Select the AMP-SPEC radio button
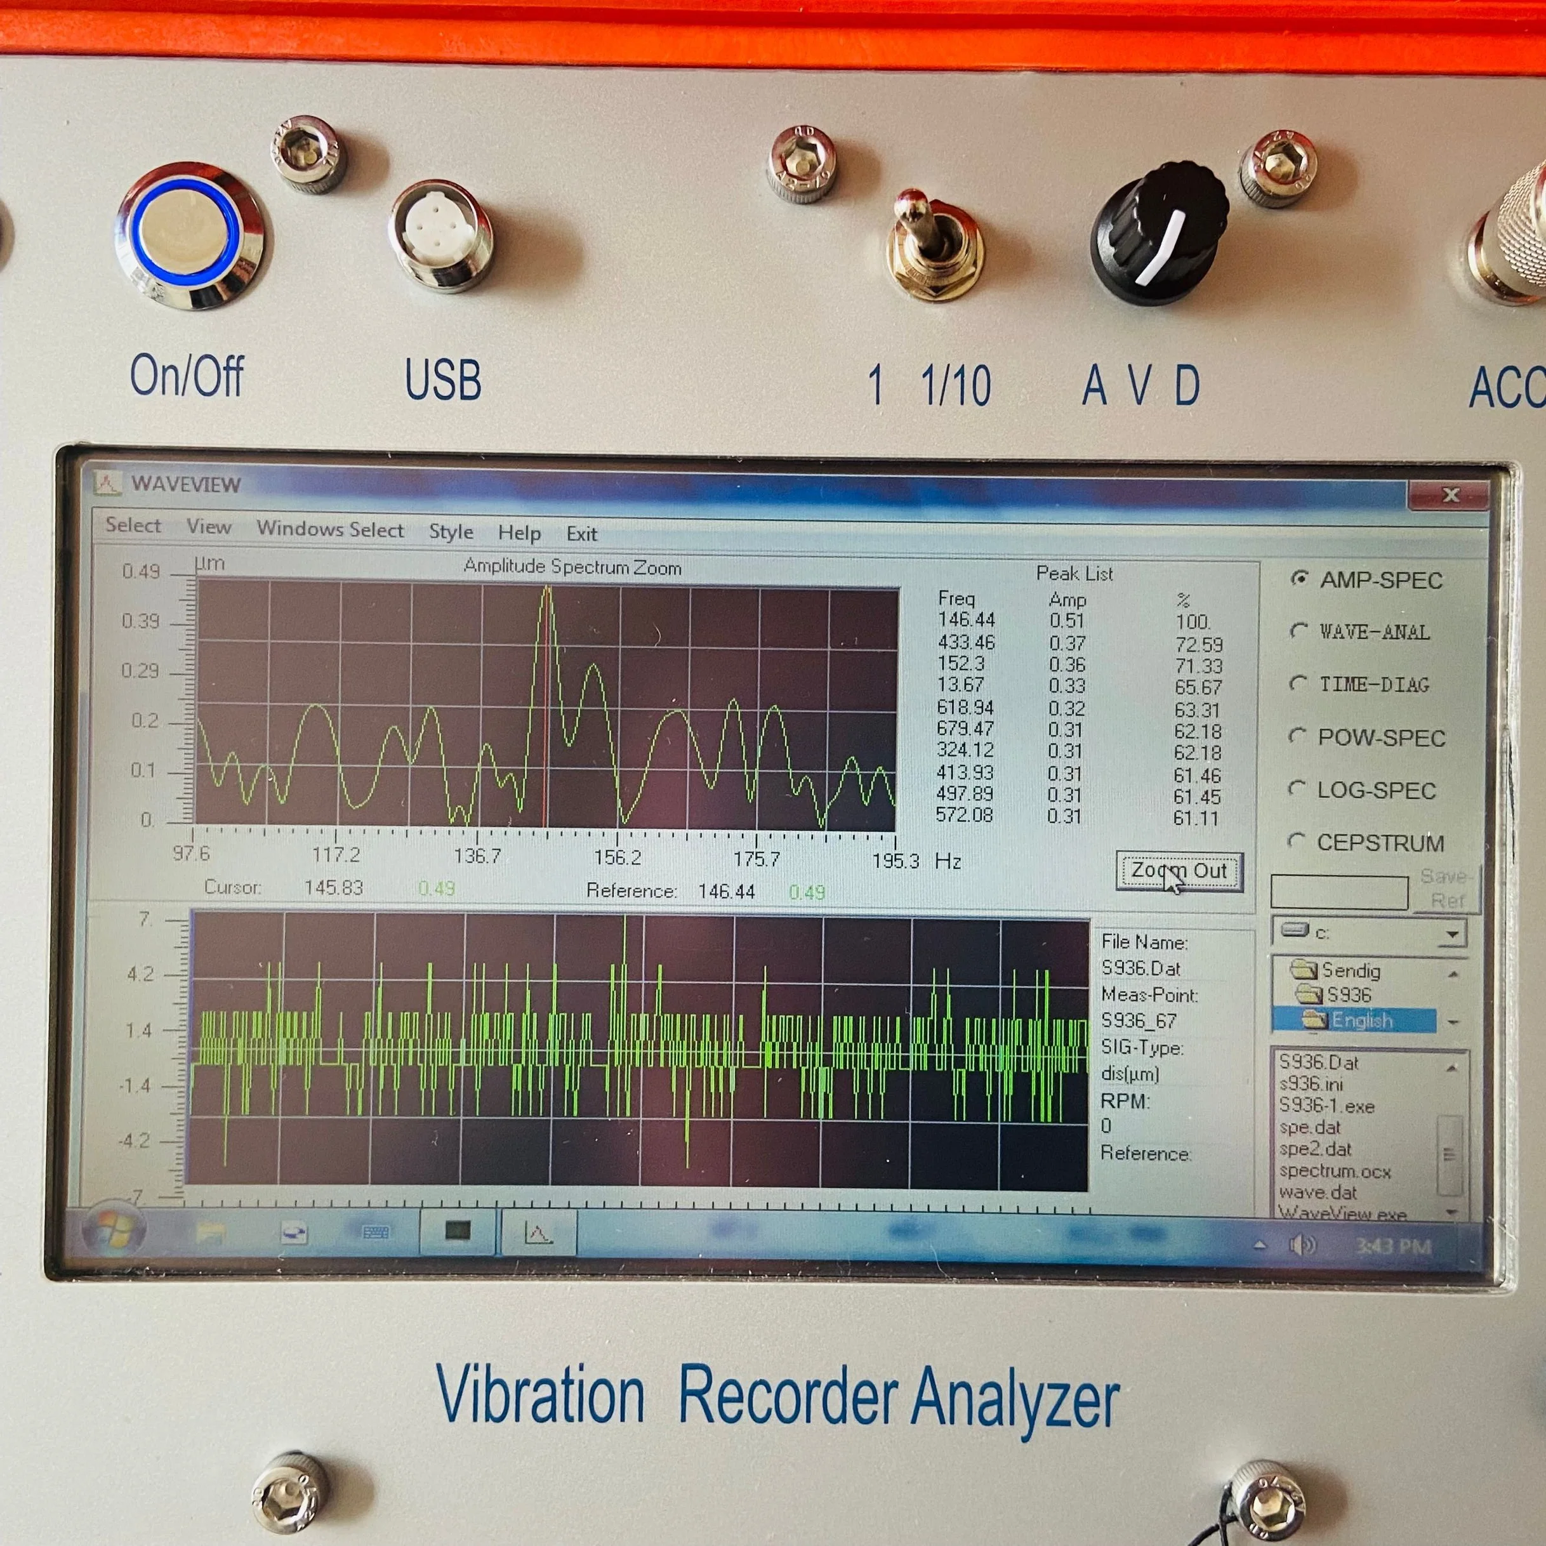 1300,580
